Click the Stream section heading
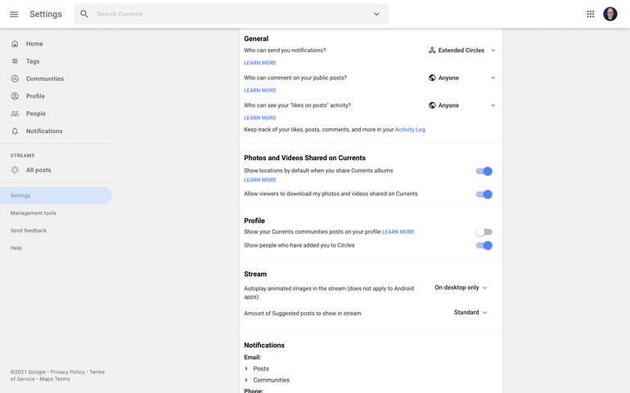This screenshot has height=393, width=630. pyautogui.click(x=255, y=274)
